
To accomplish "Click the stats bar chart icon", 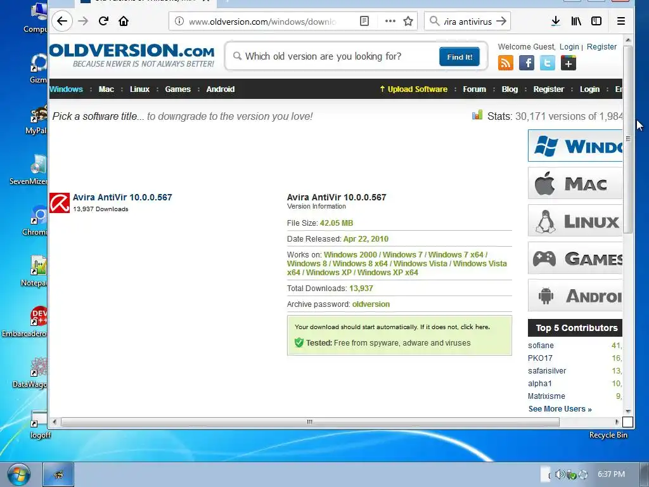I will [477, 115].
